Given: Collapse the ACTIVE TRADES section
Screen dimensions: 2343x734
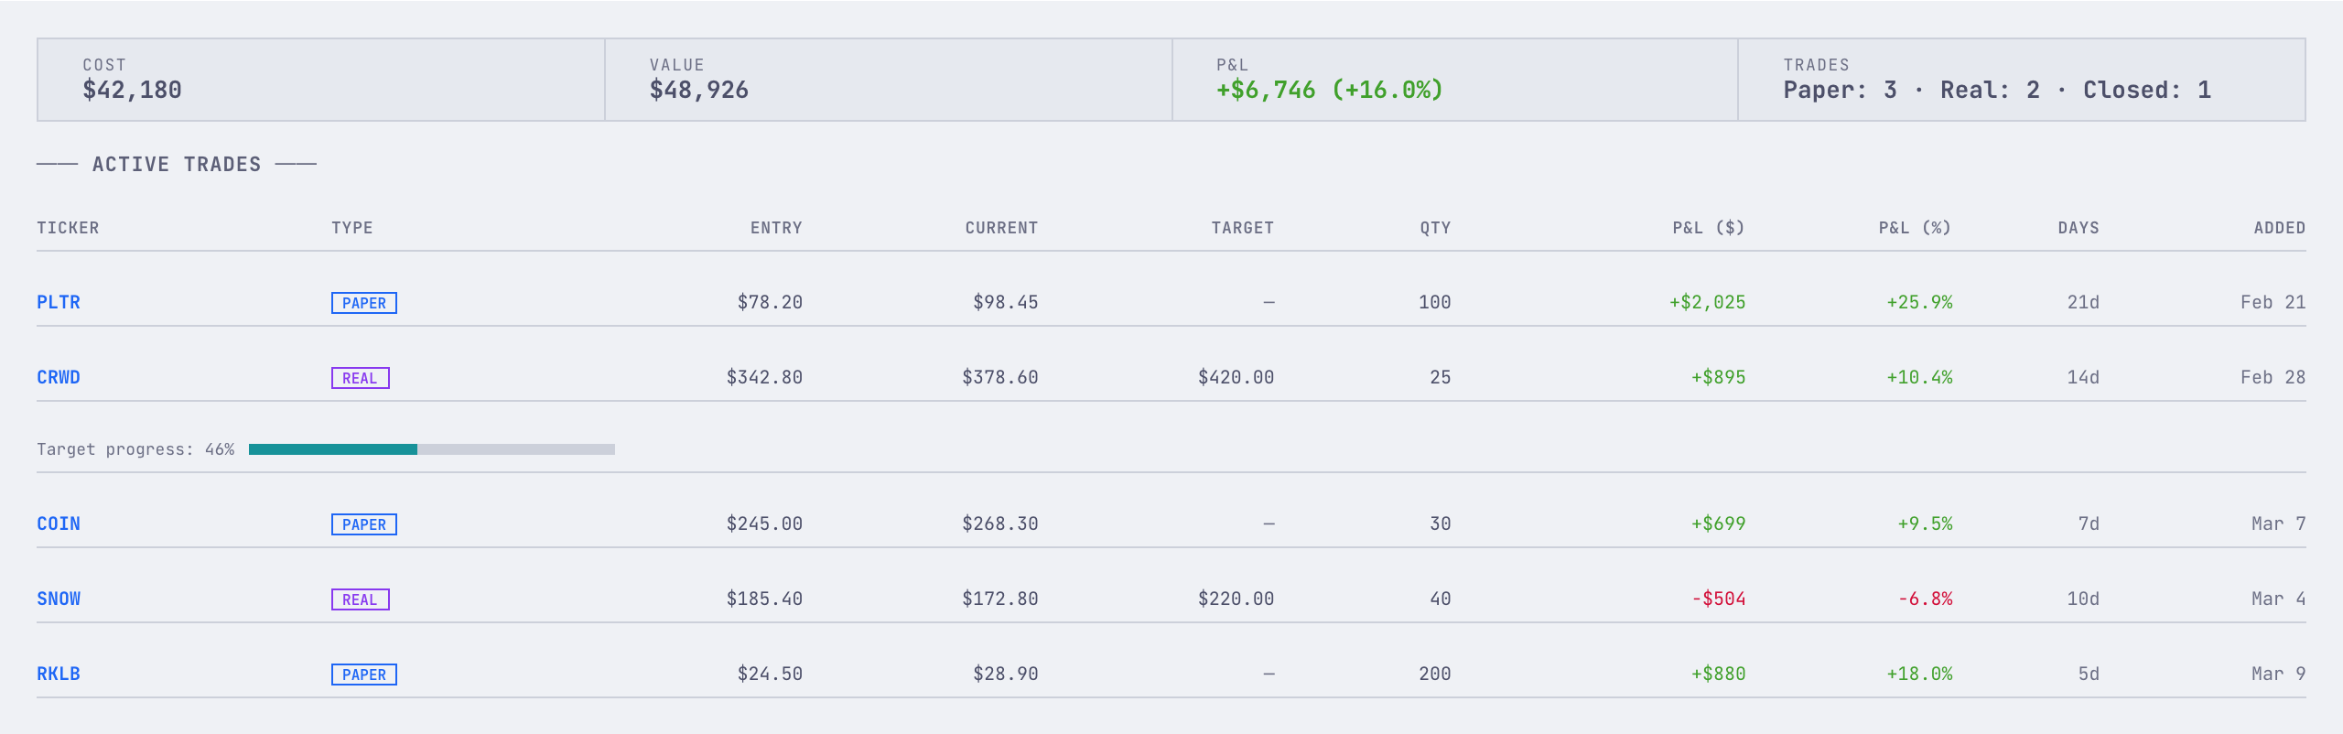Looking at the screenshot, I should click(177, 164).
